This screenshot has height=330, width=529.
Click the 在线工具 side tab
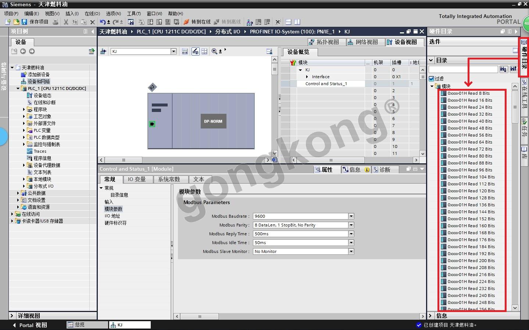[525, 98]
